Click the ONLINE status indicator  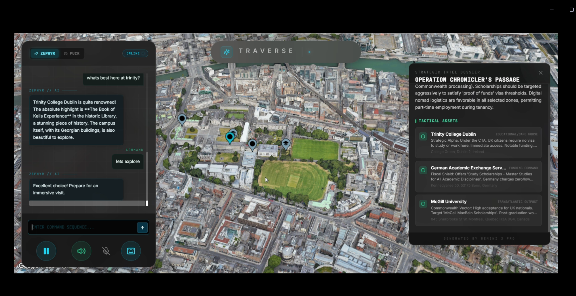(x=135, y=53)
